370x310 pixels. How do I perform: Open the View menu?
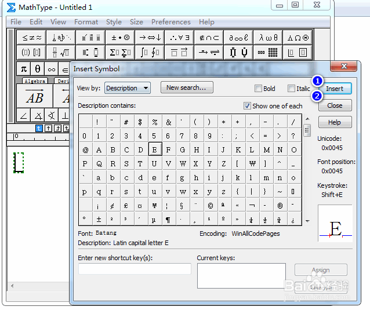pos(58,22)
